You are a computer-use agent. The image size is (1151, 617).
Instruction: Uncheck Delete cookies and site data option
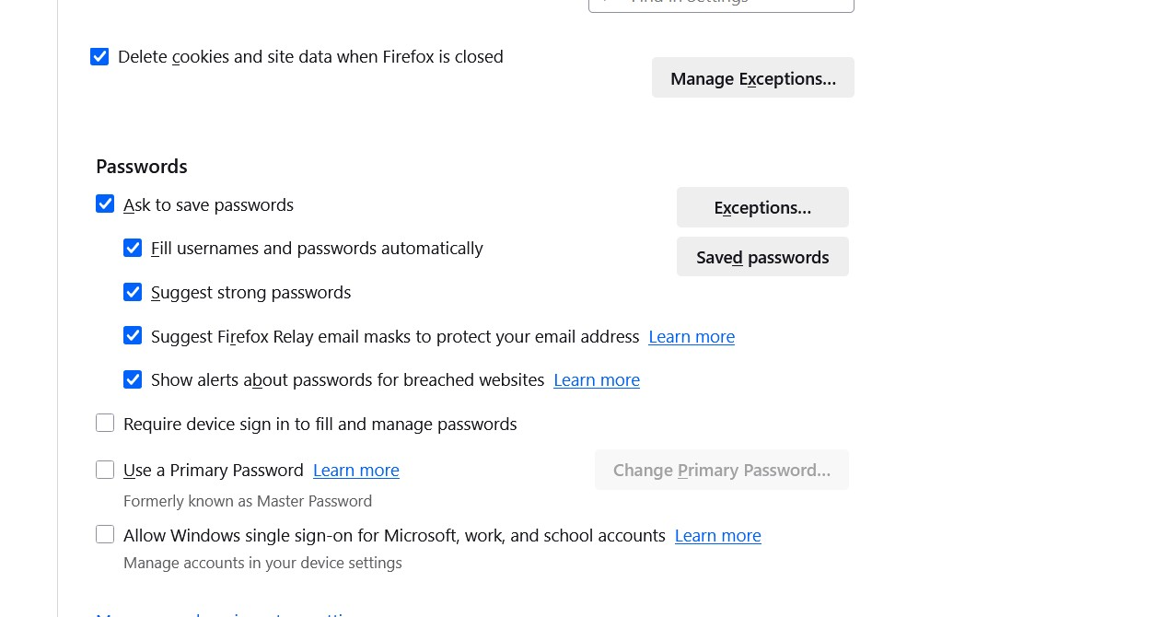click(99, 57)
